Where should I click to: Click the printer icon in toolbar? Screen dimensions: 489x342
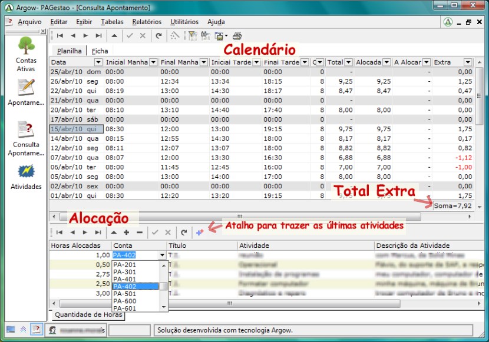237,36
